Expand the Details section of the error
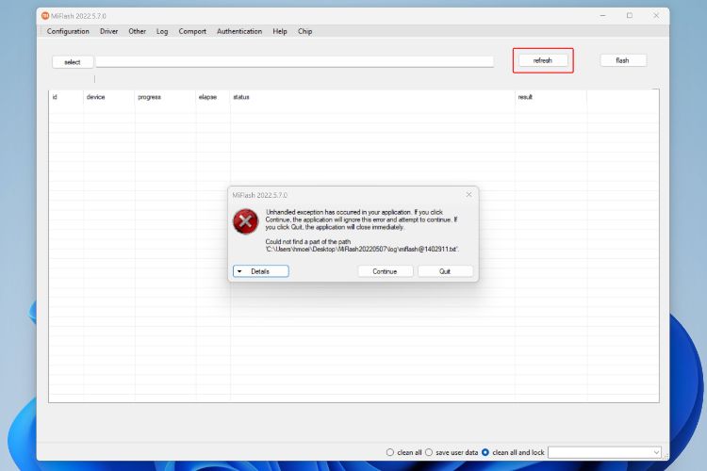This screenshot has height=471, width=707. (x=260, y=271)
